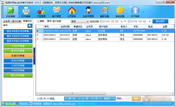Click the 确定搜索 button
This screenshot has height=107, width=176.
160,21
